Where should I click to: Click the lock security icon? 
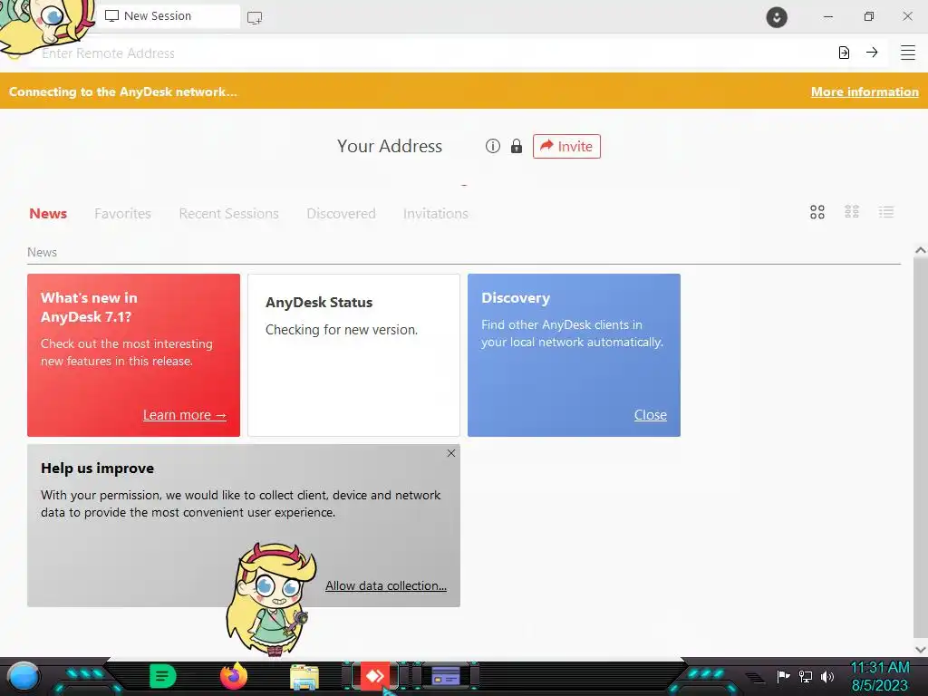click(516, 146)
